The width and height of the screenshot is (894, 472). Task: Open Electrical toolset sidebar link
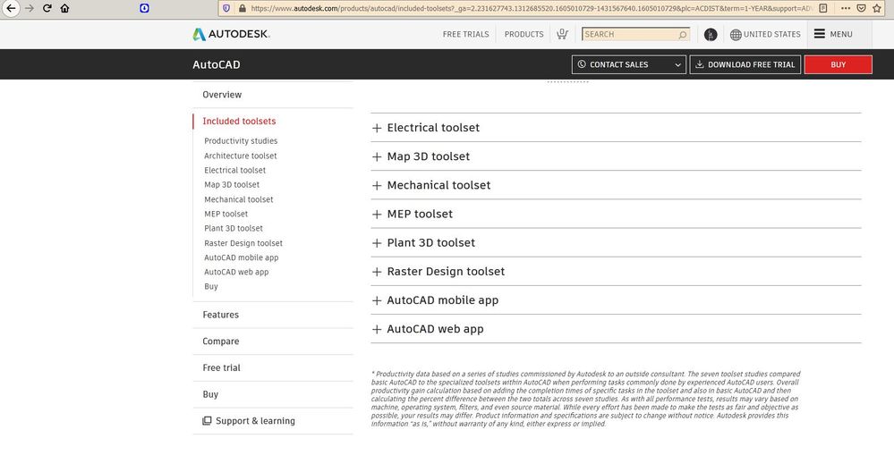click(234, 170)
